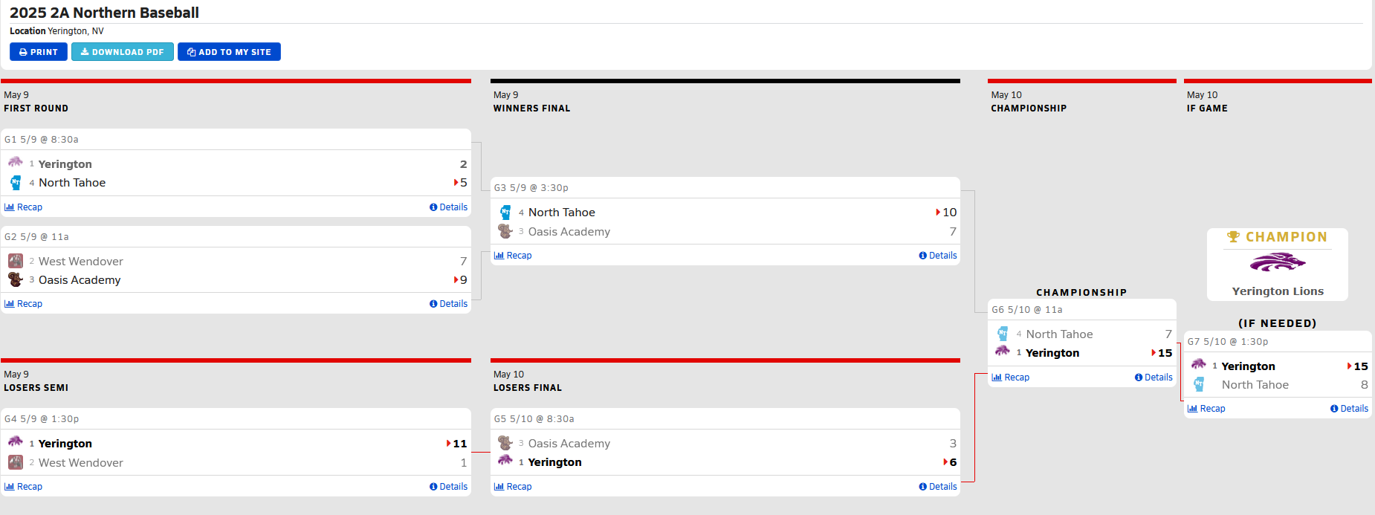The width and height of the screenshot is (1375, 515).
Task: Click Add To My Site button
Action: pos(229,52)
